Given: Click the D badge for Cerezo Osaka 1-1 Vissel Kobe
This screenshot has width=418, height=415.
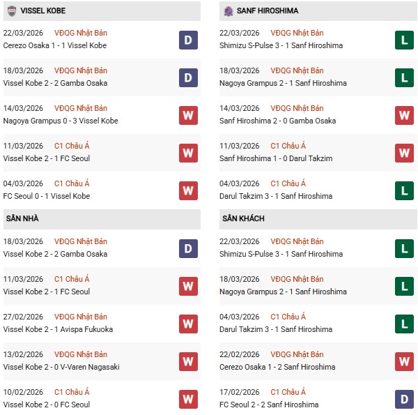Looking at the screenshot, I should coord(188,40).
